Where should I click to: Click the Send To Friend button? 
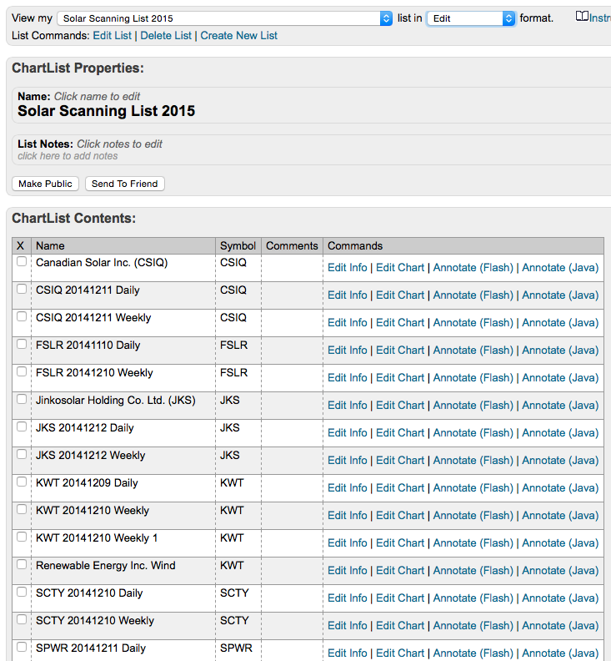coord(125,184)
